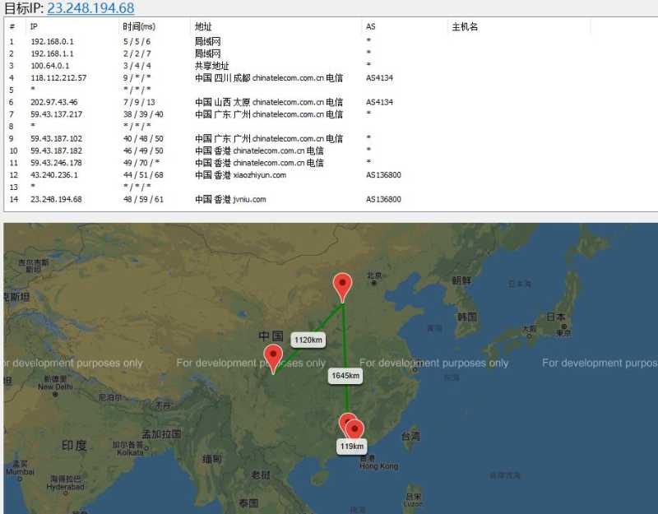
Task: Click the 台湾 label on the map
Action: point(410,437)
